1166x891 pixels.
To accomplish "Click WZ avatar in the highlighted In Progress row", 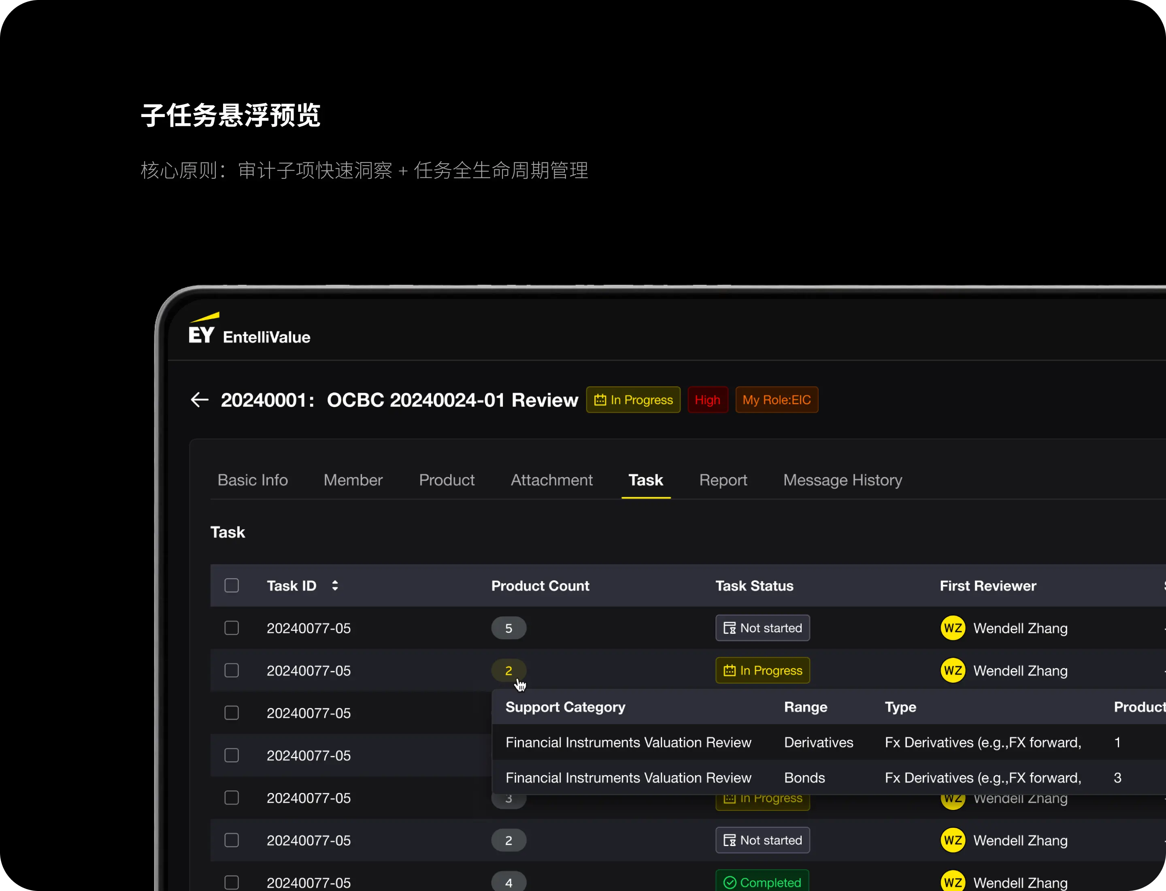I will click(x=953, y=670).
